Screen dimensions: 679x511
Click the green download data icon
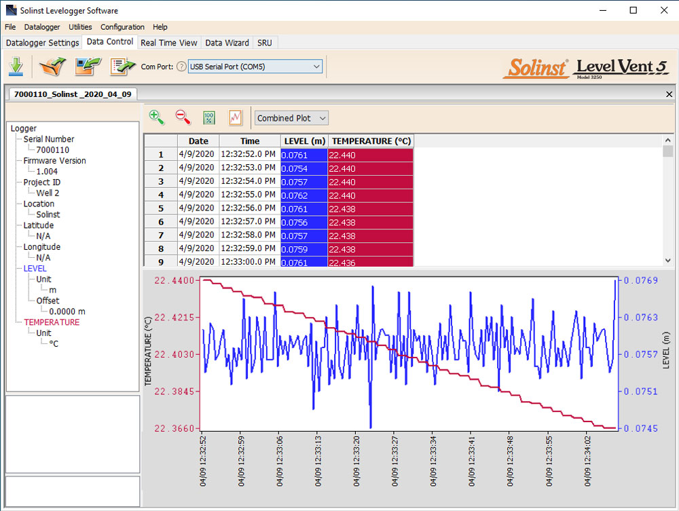16,66
